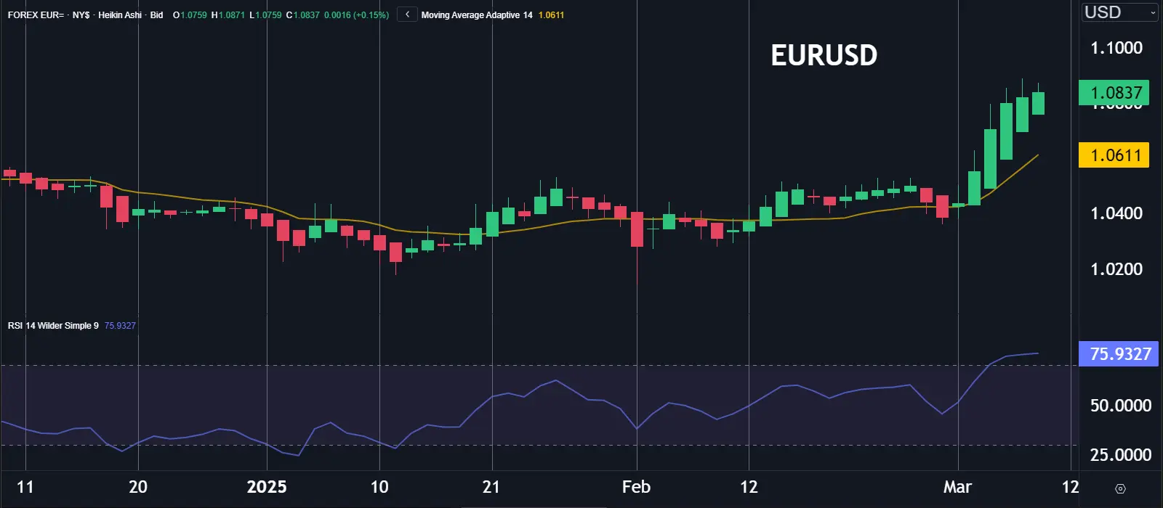Click the FOREX EUR= symbol title
The height and width of the screenshot is (508, 1163).
[x=36, y=15]
